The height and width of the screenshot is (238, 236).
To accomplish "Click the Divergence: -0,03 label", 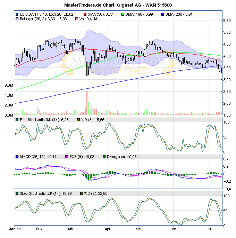I will coord(122,157).
